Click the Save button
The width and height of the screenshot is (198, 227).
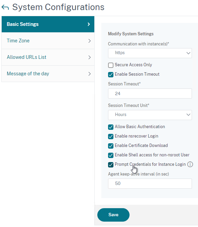click(113, 215)
